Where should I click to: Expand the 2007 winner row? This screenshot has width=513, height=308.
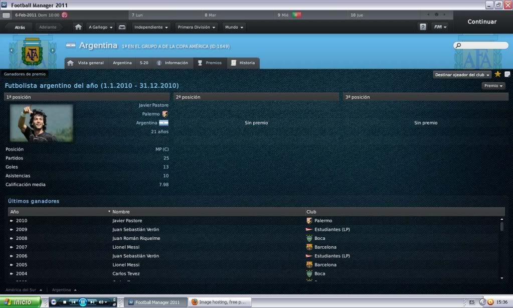[12, 247]
